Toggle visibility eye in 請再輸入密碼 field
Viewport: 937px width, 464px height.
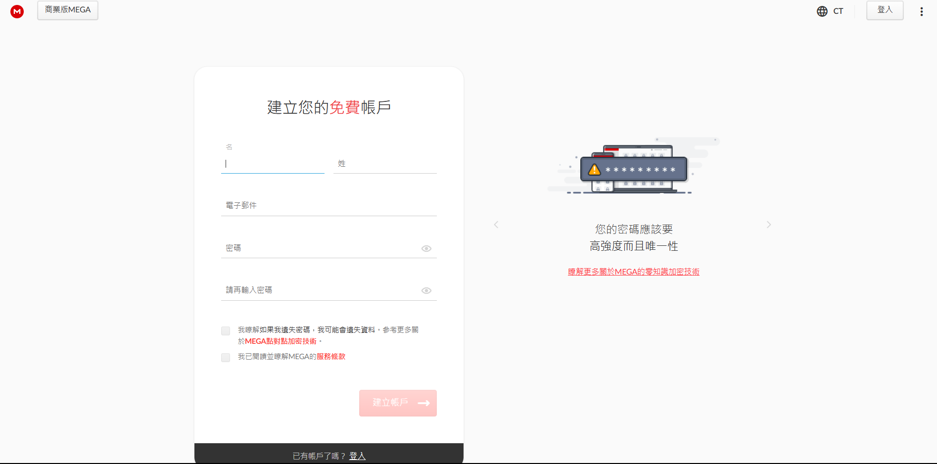426,290
